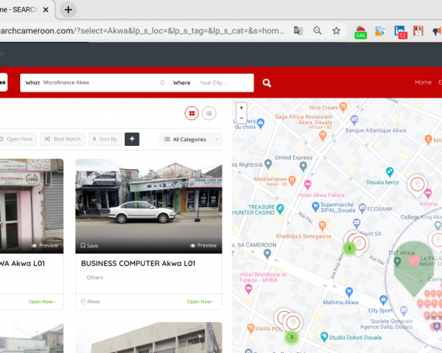Viewport: 442px width, 353px height.
Task: Click the Mediterranee restaurant map pin
Action: click(292, 180)
